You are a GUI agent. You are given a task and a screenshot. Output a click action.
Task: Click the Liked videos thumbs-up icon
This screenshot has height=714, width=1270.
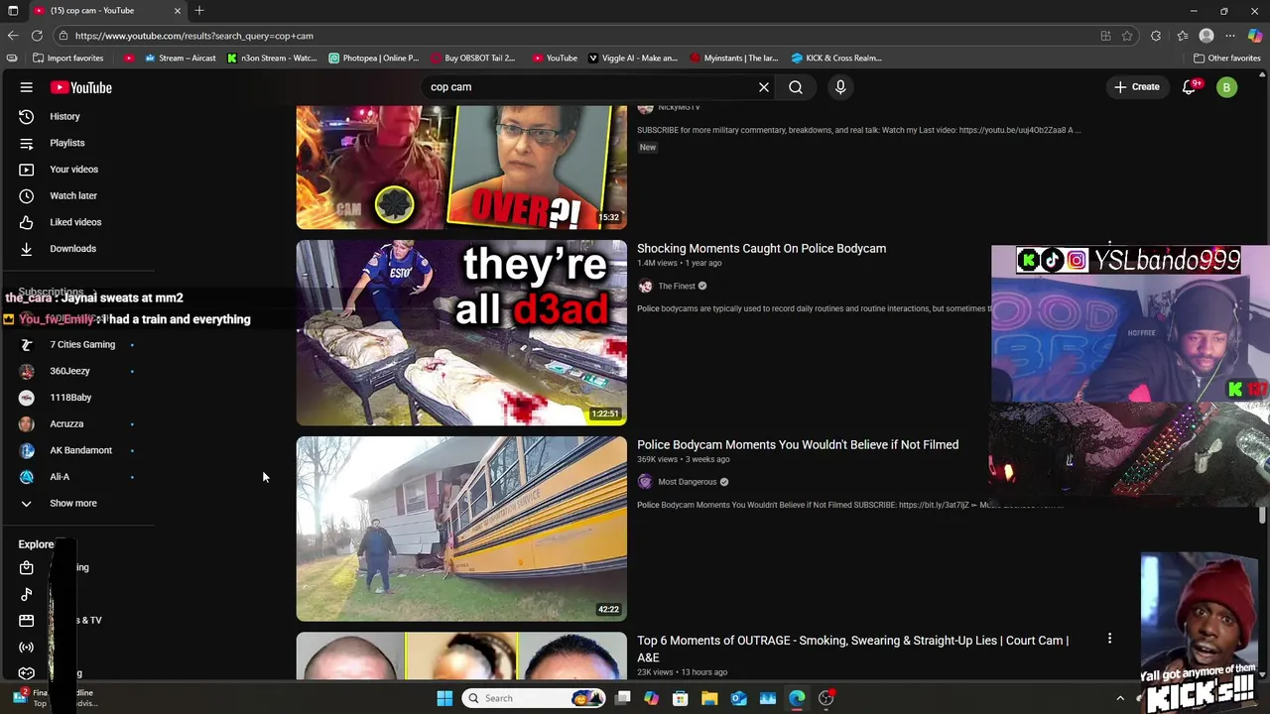(27, 222)
